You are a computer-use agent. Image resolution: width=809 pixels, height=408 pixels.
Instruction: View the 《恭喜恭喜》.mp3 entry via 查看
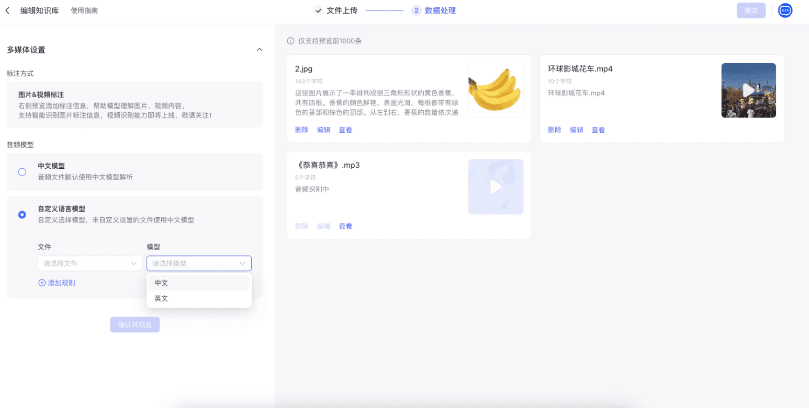[345, 226]
